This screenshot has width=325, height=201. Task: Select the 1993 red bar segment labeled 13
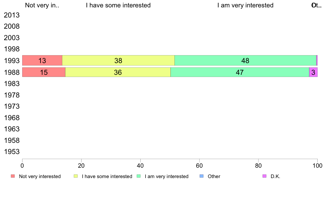point(42,60)
